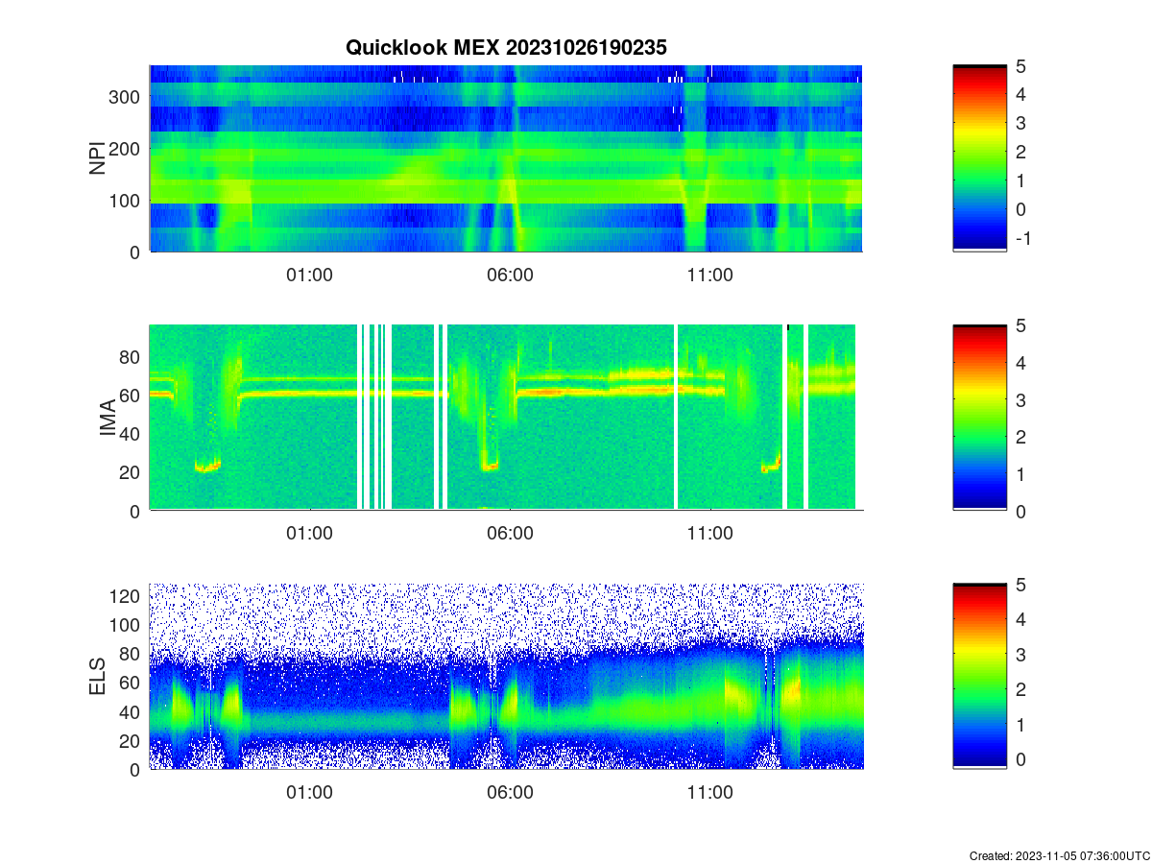1152x864 pixels.
Task: Click the 'Created: 2023-11-05 07:36:00UTC' footer text
Action: [1059, 855]
